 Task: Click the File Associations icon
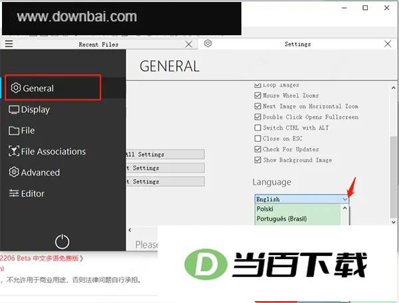pos(14,151)
